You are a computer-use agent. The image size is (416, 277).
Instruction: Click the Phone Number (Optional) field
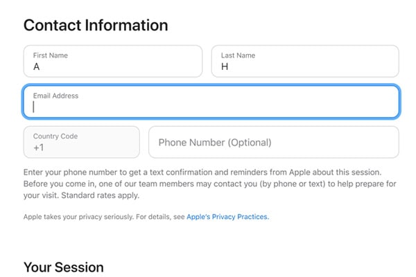274,142
